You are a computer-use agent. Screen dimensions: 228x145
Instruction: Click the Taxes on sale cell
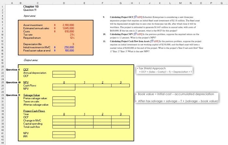click(64, 101)
